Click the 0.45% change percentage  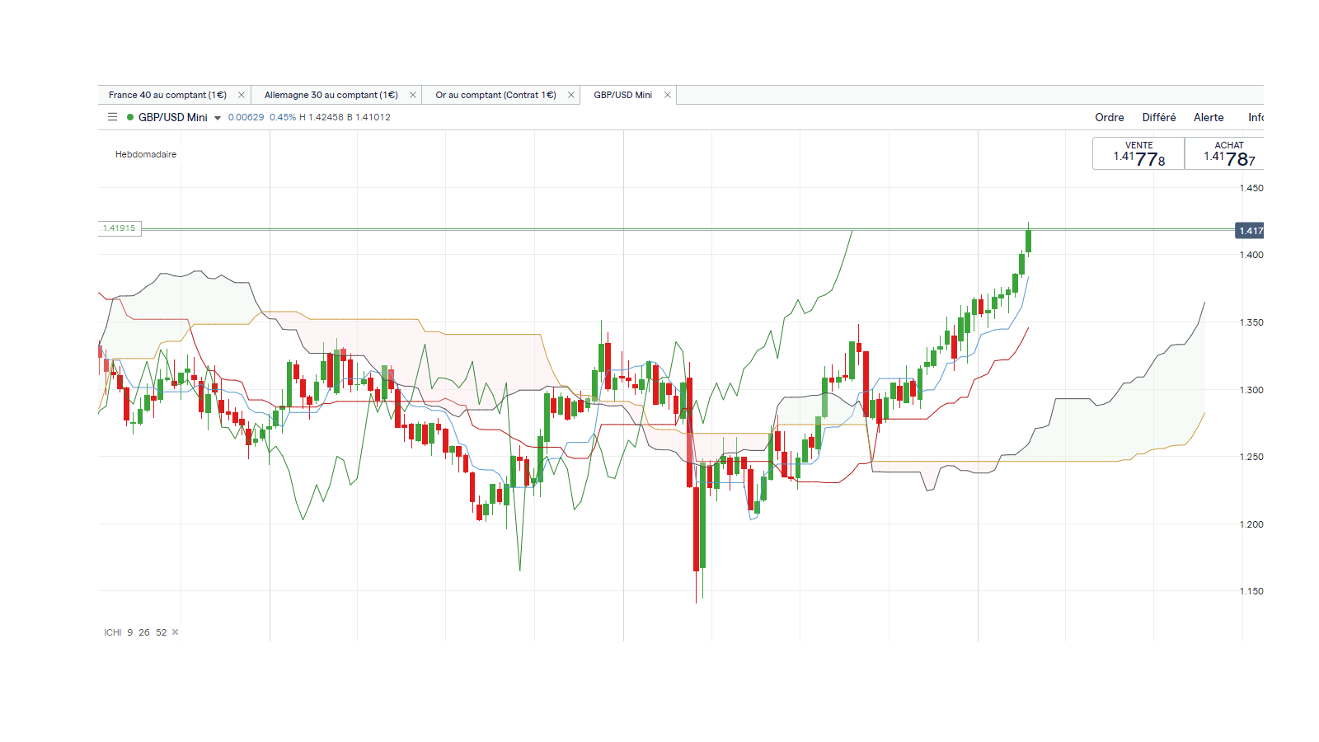pyautogui.click(x=283, y=117)
